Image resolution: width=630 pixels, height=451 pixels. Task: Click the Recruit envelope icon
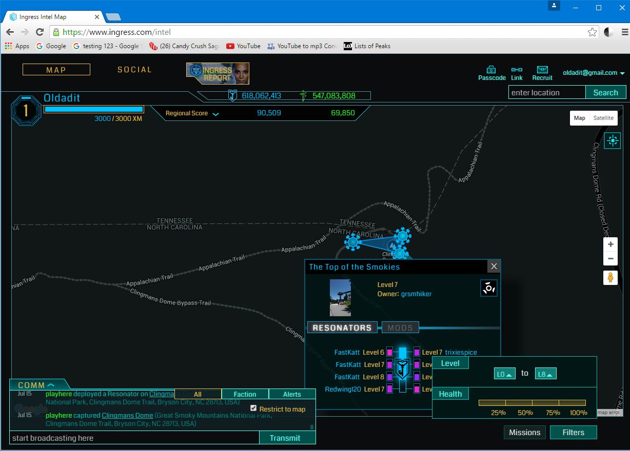tap(542, 70)
